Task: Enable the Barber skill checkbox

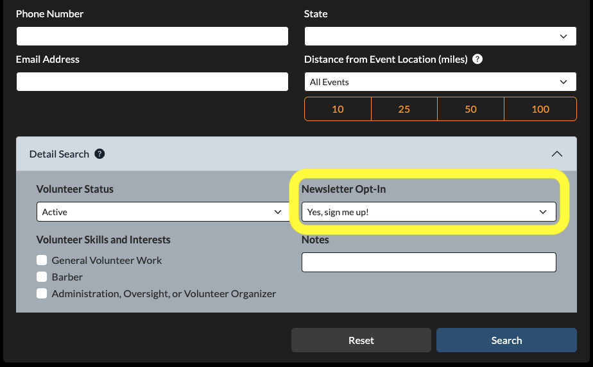Action: pyautogui.click(x=42, y=277)
